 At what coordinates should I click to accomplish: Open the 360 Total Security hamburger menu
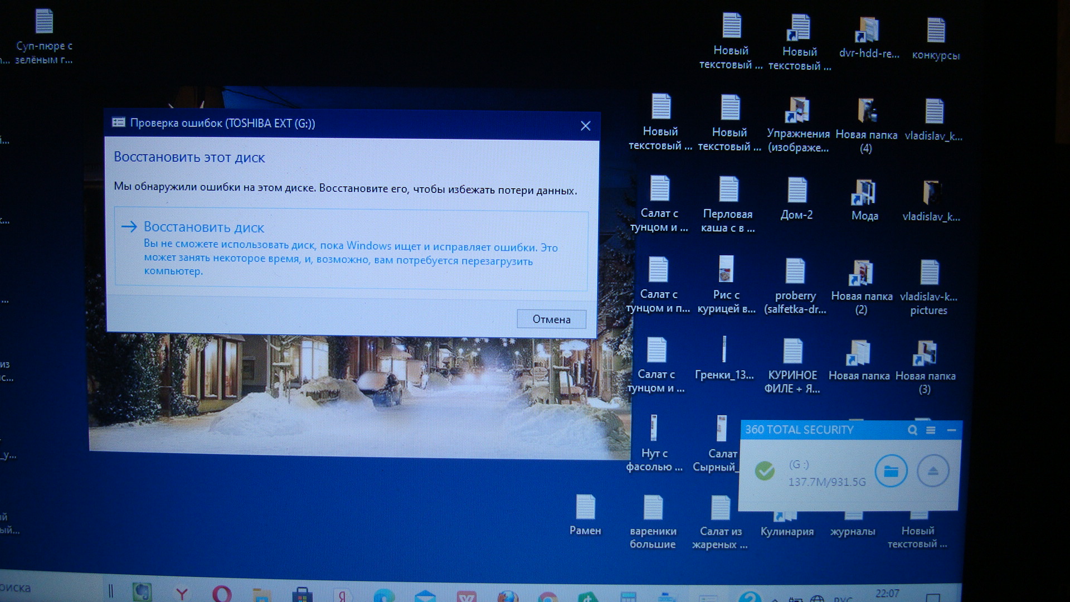[x=931, y=430]
